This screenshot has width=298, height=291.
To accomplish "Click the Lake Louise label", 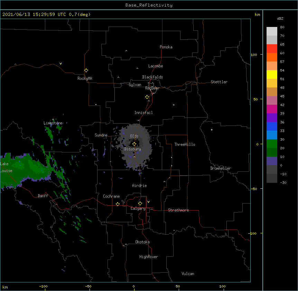I will click(x=6, y=167).
